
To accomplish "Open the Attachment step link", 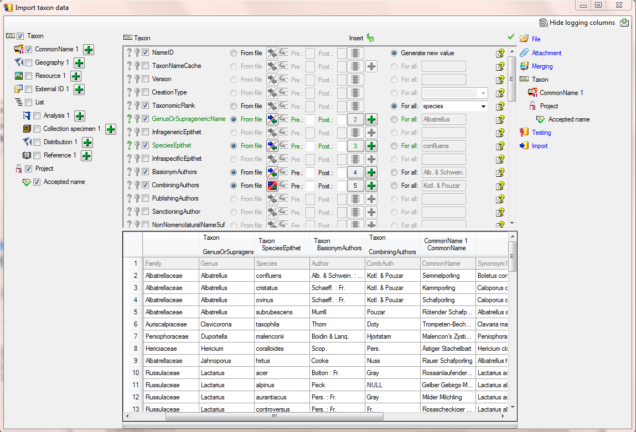I will 546,53.
